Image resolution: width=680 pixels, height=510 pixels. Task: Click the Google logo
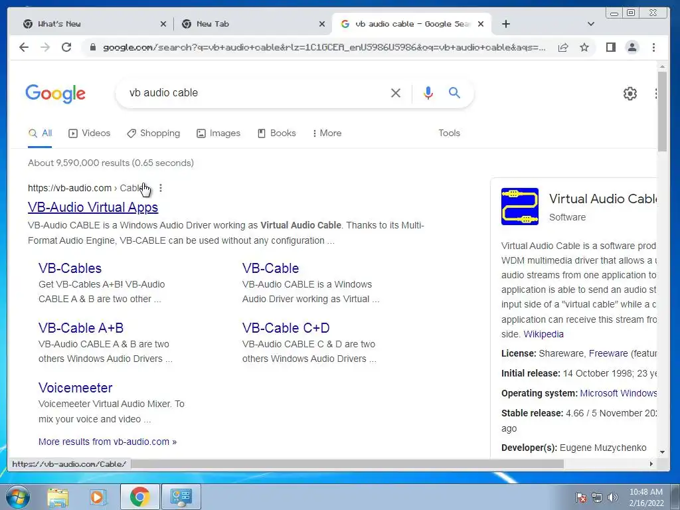(x=56, y=94)
